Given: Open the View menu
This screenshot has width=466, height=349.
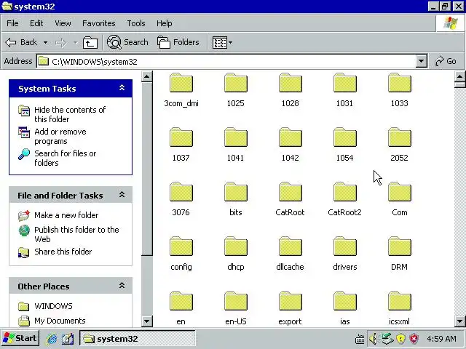Looking at the screenshot, I should [x=63, y=23].
